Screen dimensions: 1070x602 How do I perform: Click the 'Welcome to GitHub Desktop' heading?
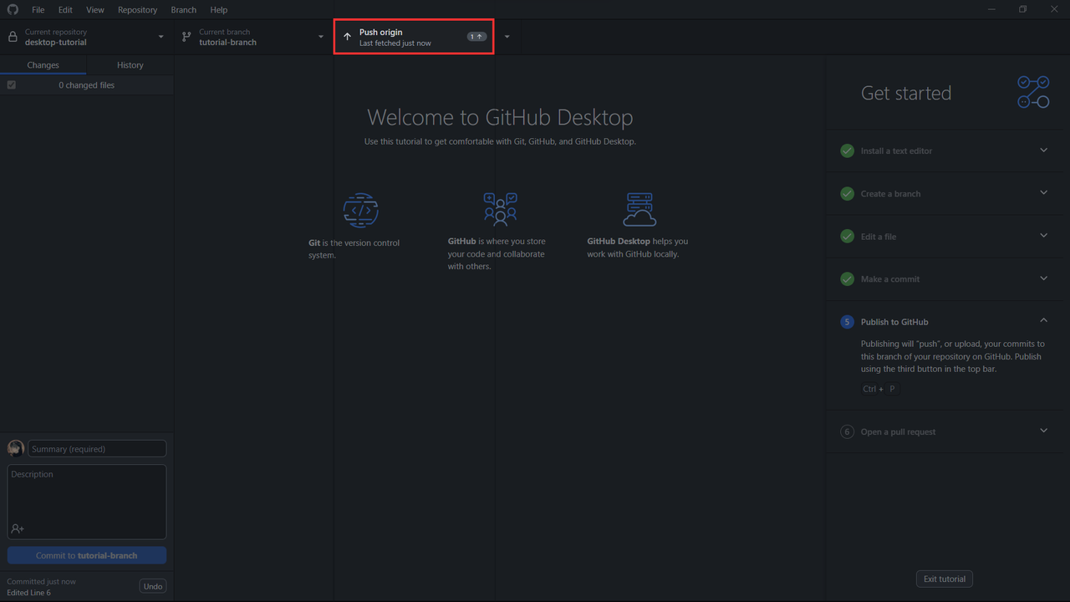(500, 117)
